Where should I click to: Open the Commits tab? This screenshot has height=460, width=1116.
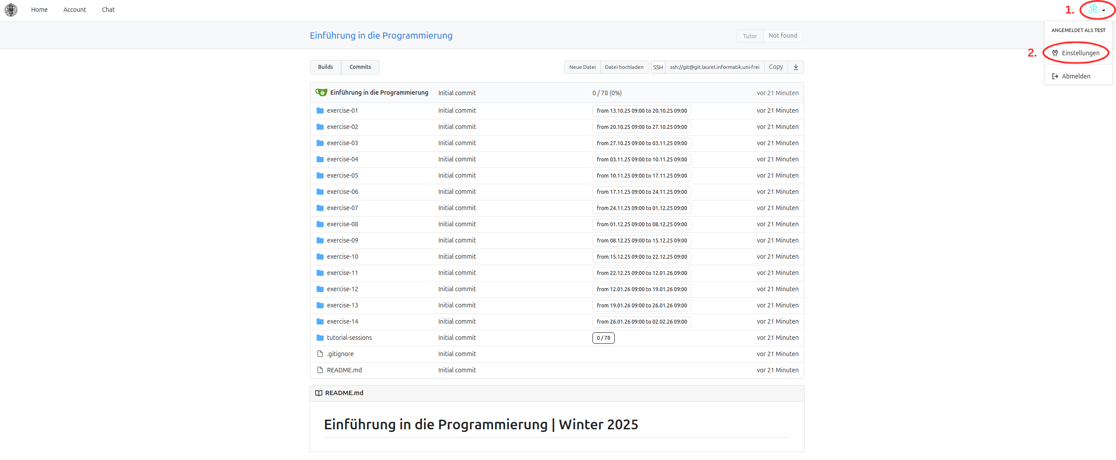tap(360, 67)
